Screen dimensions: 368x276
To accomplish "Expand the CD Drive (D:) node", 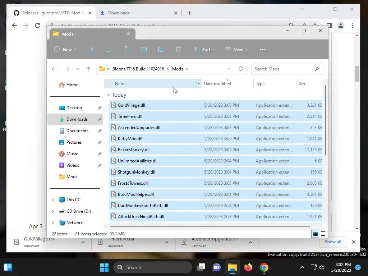I will point(53,211).
